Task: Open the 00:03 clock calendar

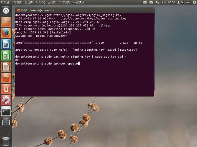Action: tap(171, 2)
